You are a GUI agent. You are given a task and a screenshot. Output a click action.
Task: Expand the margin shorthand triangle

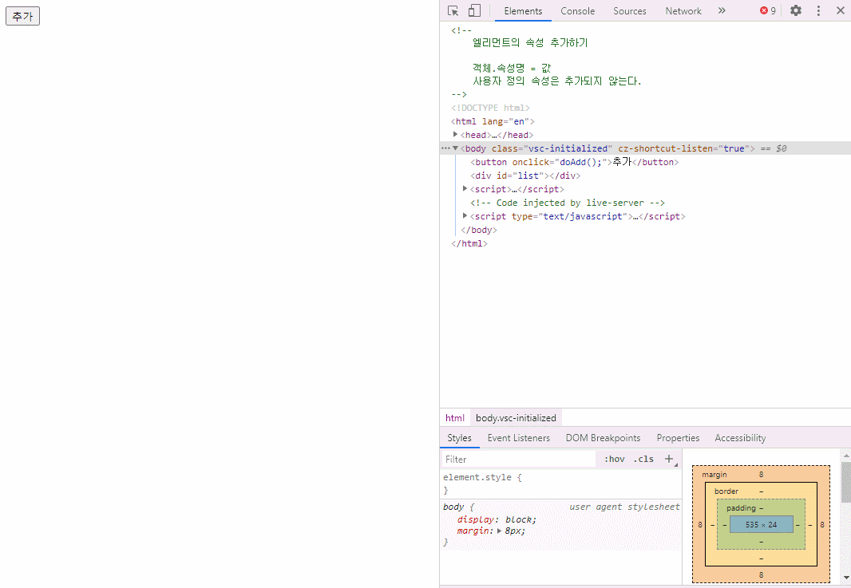coord(499,531)
